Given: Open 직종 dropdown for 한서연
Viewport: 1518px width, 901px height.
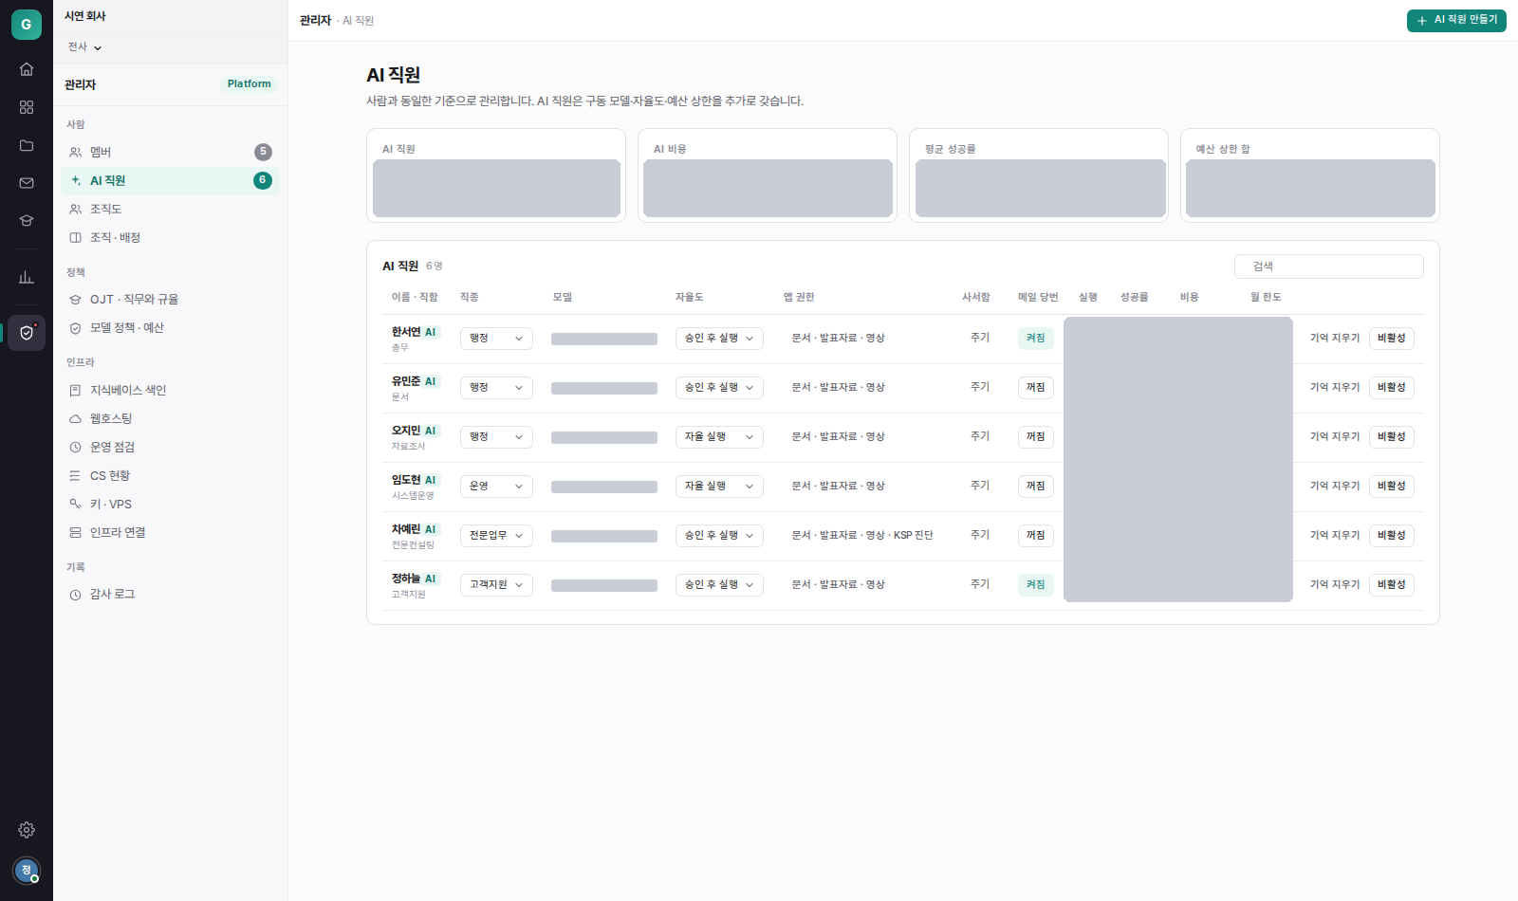Looking at the screenshot, I should pos(496,338).
